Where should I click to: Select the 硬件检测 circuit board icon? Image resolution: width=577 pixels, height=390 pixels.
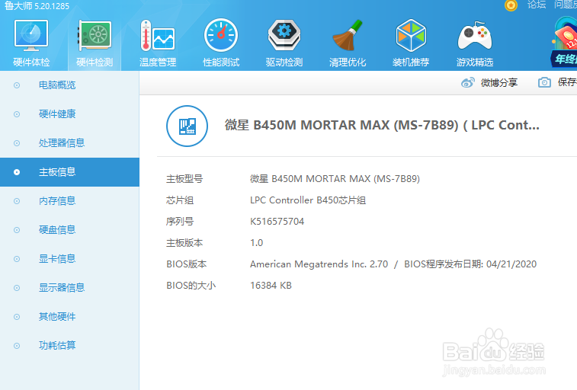(x=95, y=35)
